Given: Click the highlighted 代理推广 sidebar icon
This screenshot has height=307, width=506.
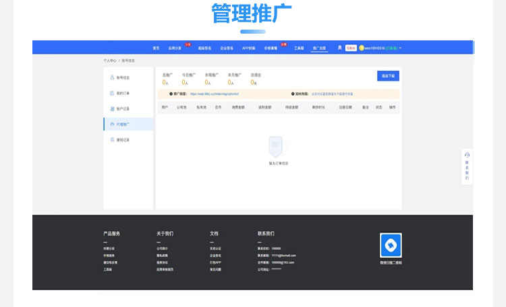Looking at the screenshot, I should click(x=112, y=125).
